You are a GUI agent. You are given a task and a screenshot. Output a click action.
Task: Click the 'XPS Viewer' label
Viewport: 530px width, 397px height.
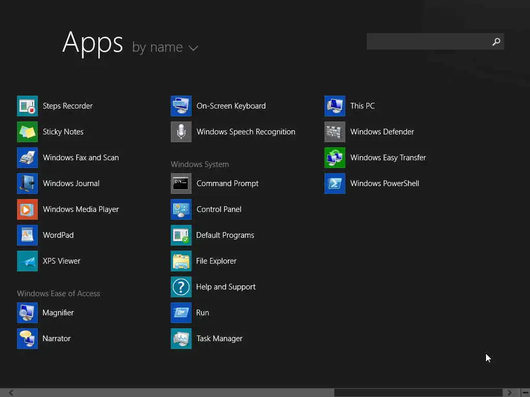coord(62,261)
